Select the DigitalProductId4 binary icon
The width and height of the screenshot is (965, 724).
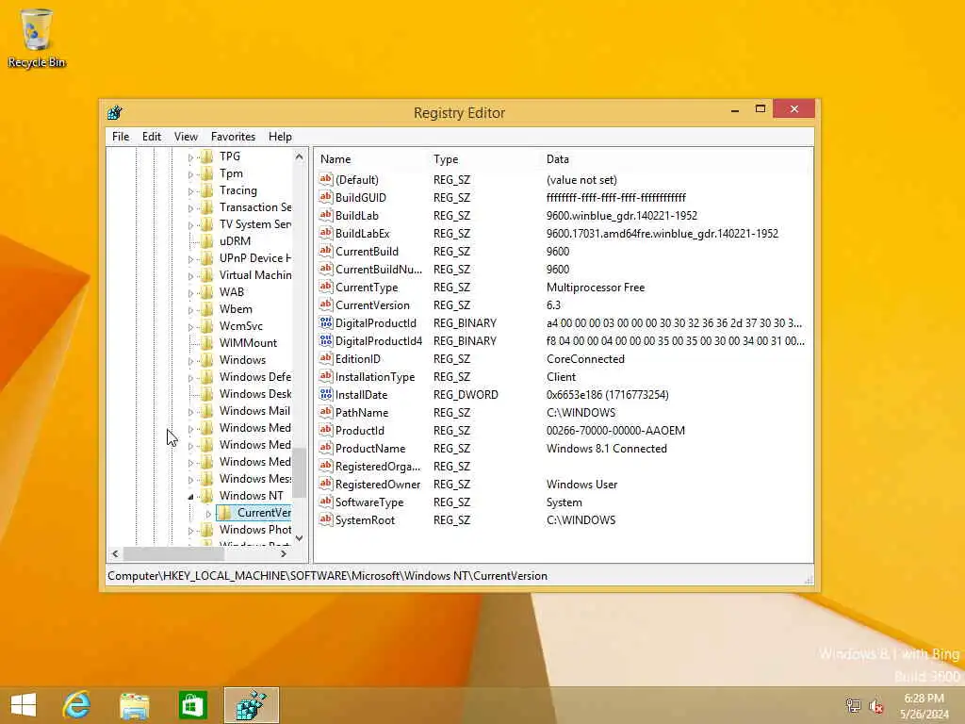click(325, 339)
